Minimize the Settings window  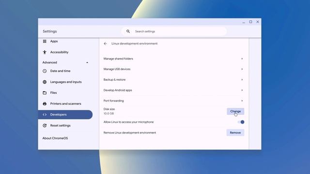click(244, 22)
